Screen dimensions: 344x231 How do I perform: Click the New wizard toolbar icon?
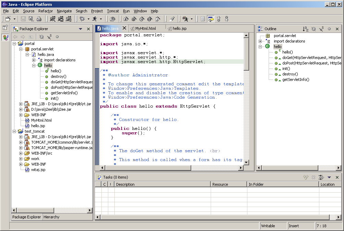tap(8, 19)
